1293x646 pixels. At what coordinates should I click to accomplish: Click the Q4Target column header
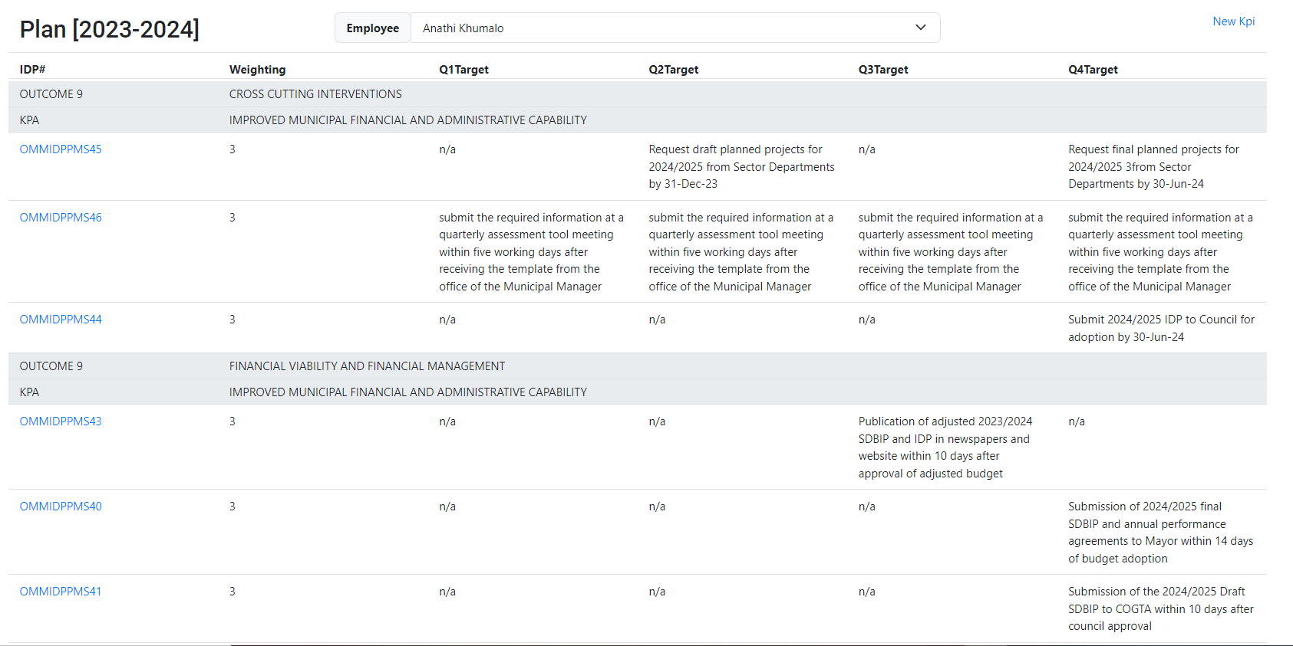1093,70
